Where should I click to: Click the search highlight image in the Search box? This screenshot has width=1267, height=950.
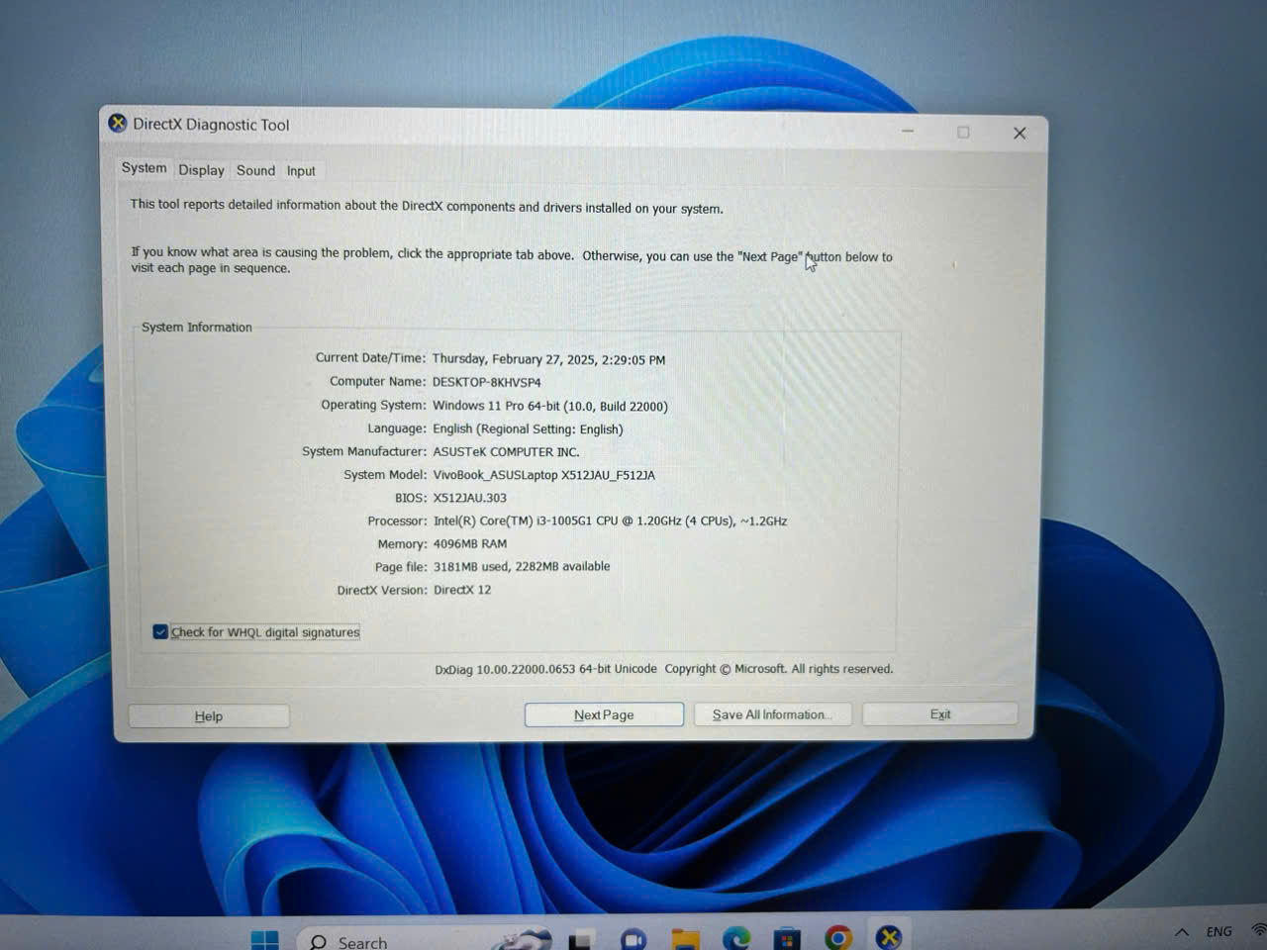coord(525,939)
